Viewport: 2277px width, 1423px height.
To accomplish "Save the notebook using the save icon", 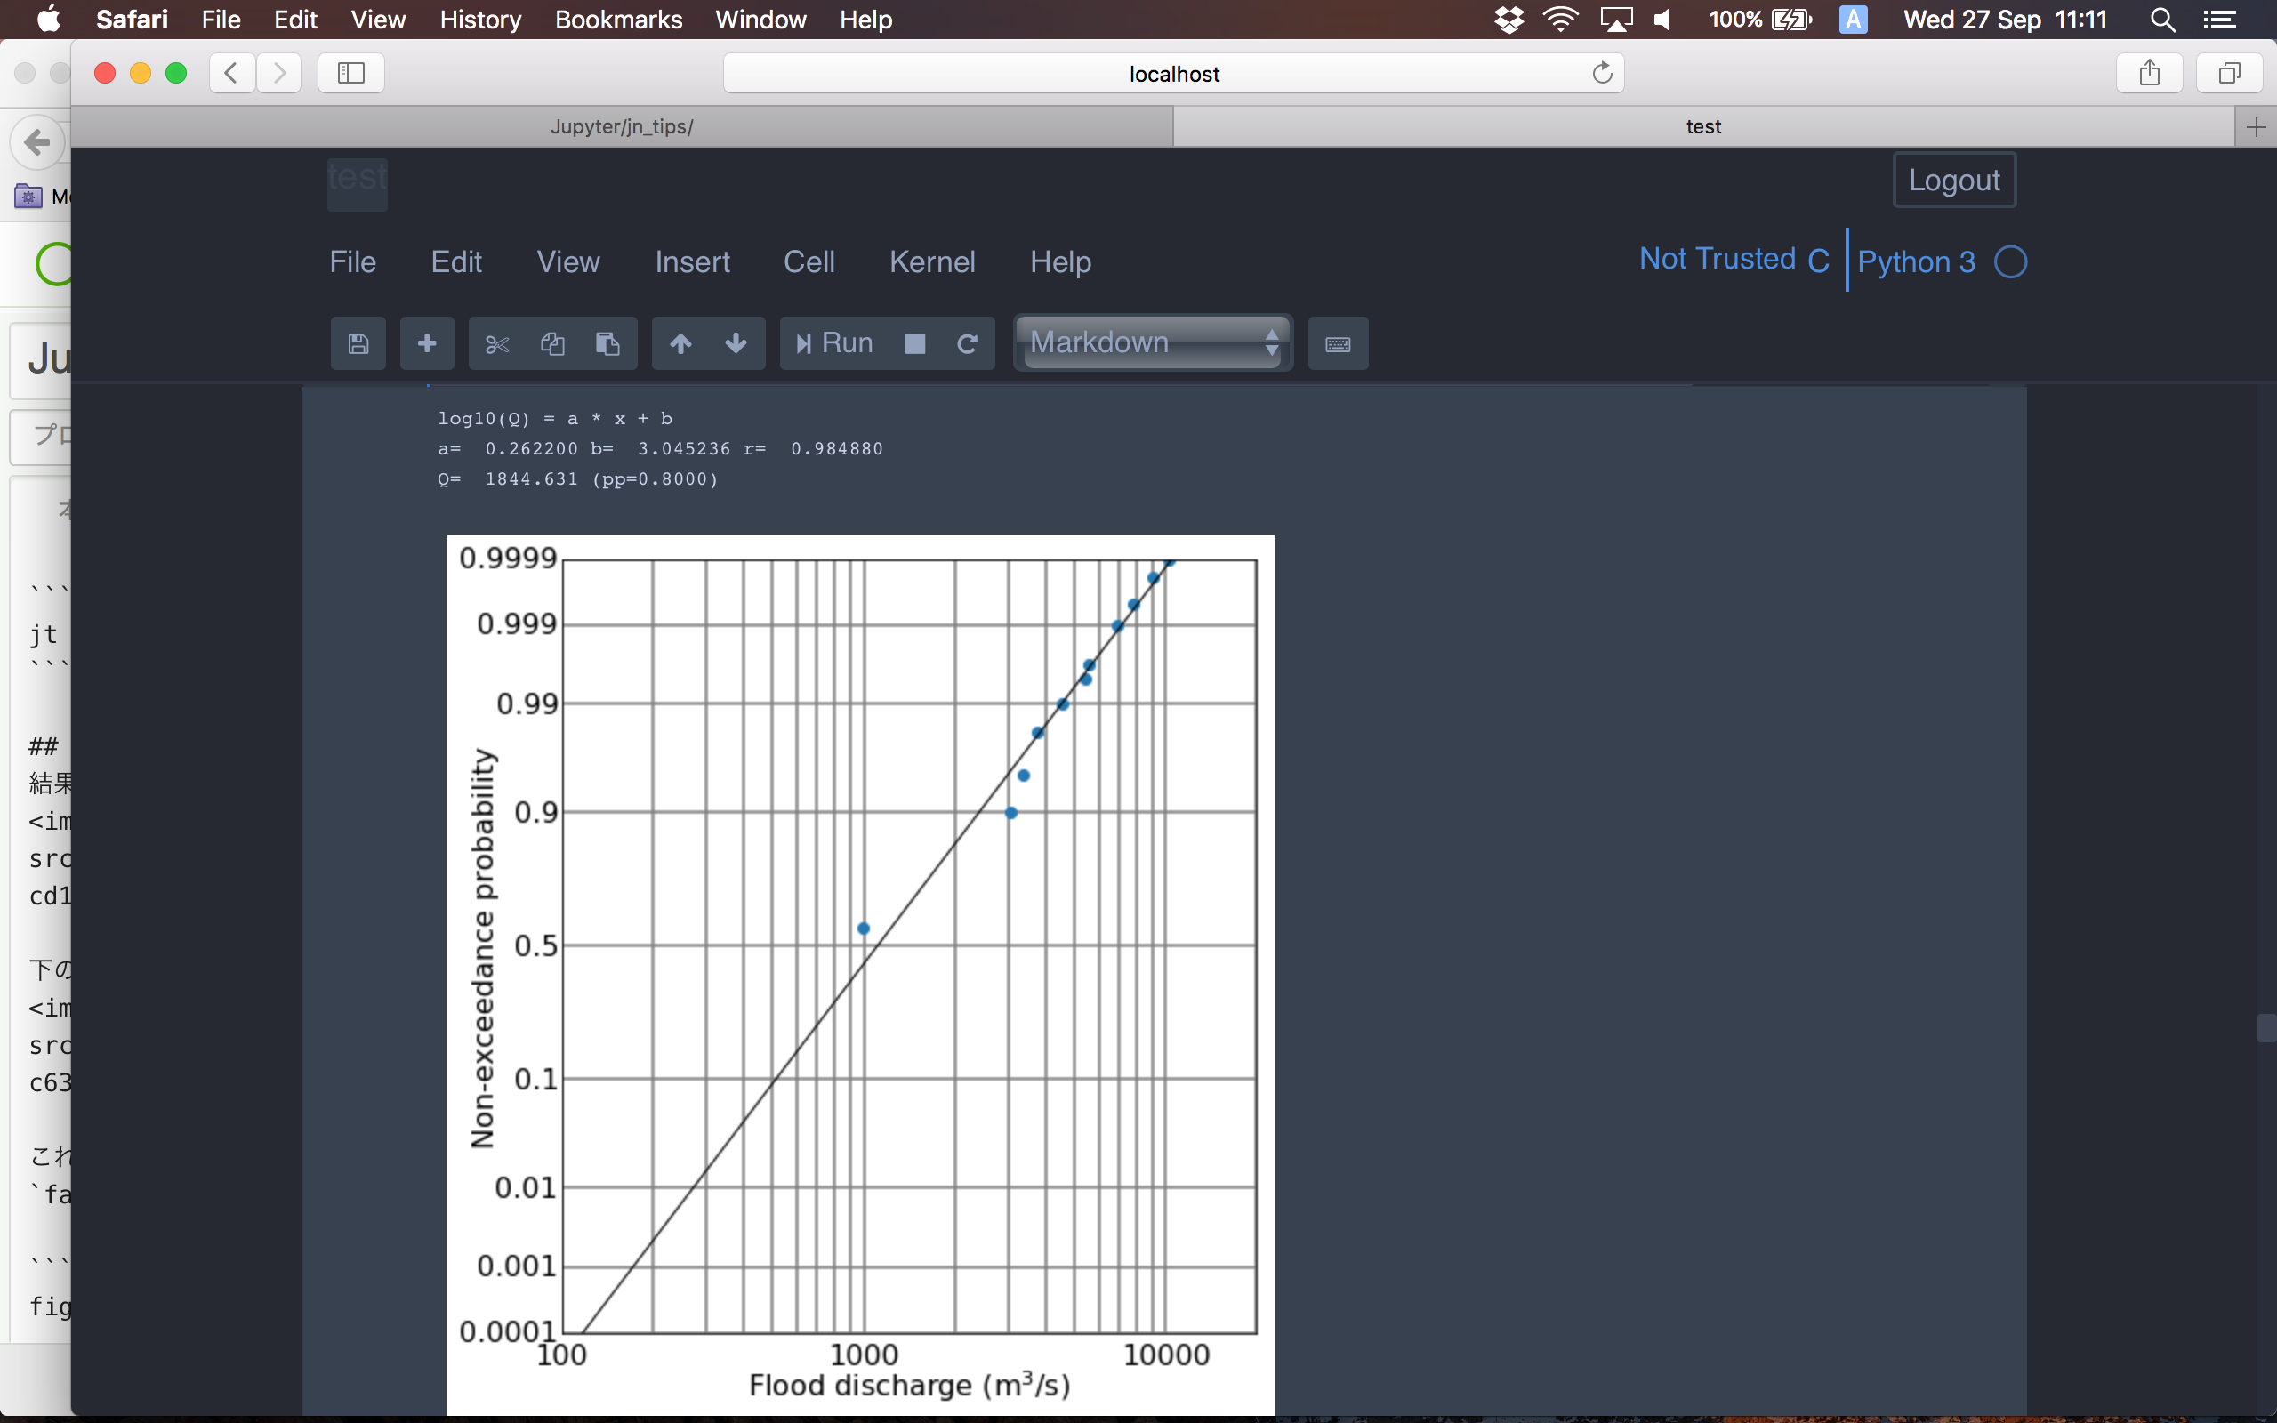I will (358, 342).
